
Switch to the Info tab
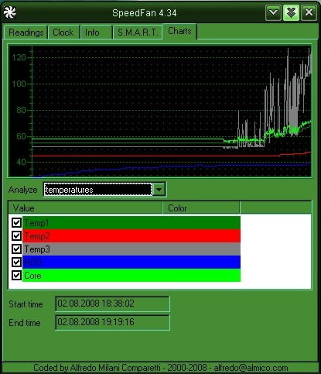[96, 33]
